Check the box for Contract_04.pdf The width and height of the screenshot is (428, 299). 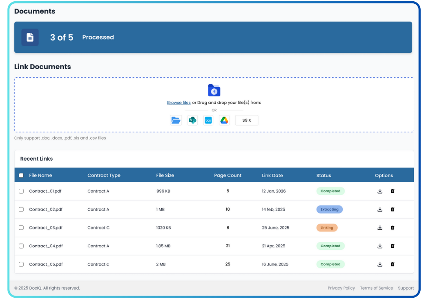[21, 246]
